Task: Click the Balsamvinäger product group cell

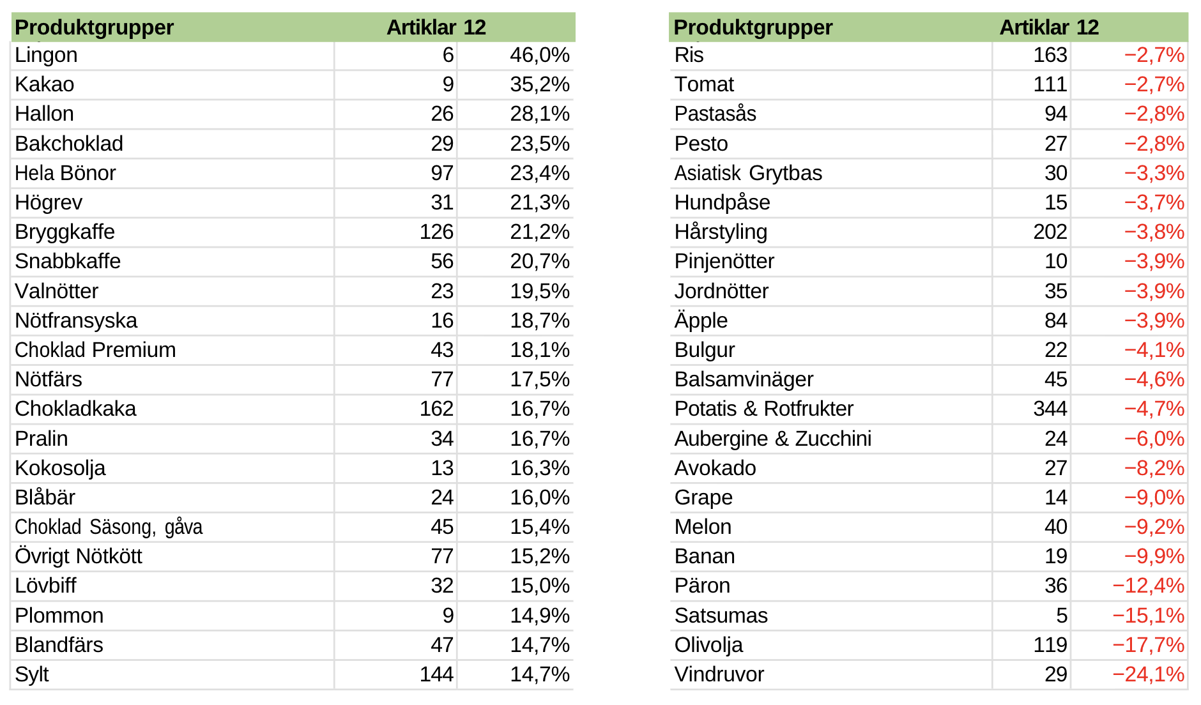Action: [x=744, y=380]
